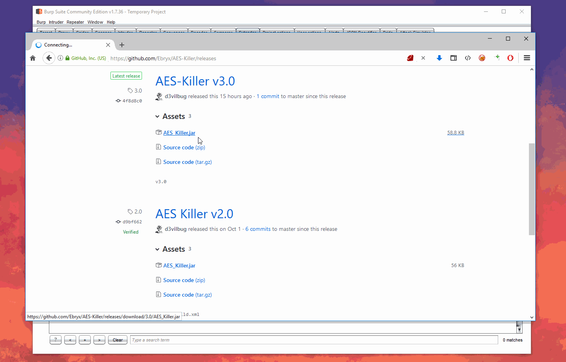
Task: Download Source code (zip) for v2.0
Action: click(x=184, y=280)
